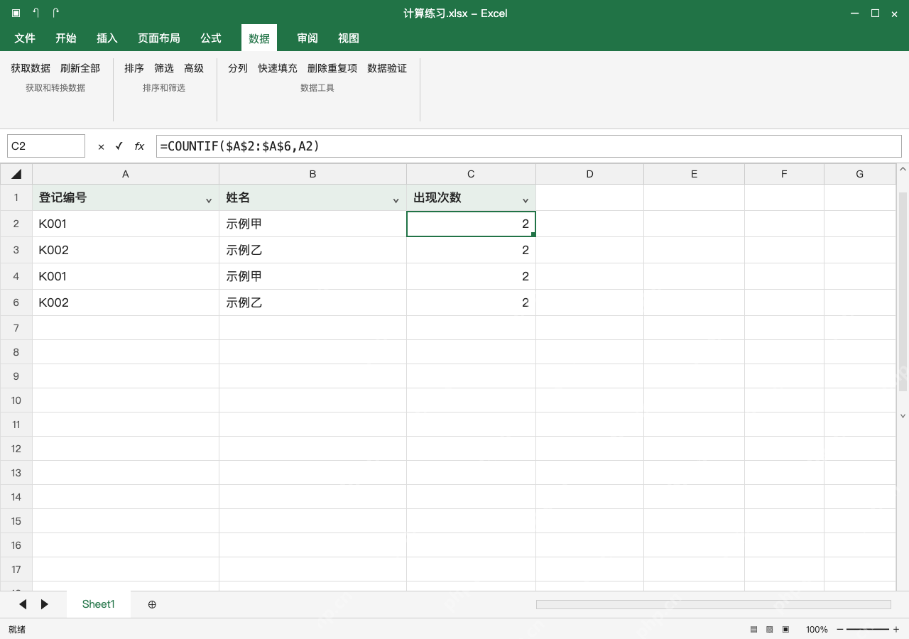
Task: Click the 快速填充 flash fill button
Action: pyautogui.click(x=278, y=68)
